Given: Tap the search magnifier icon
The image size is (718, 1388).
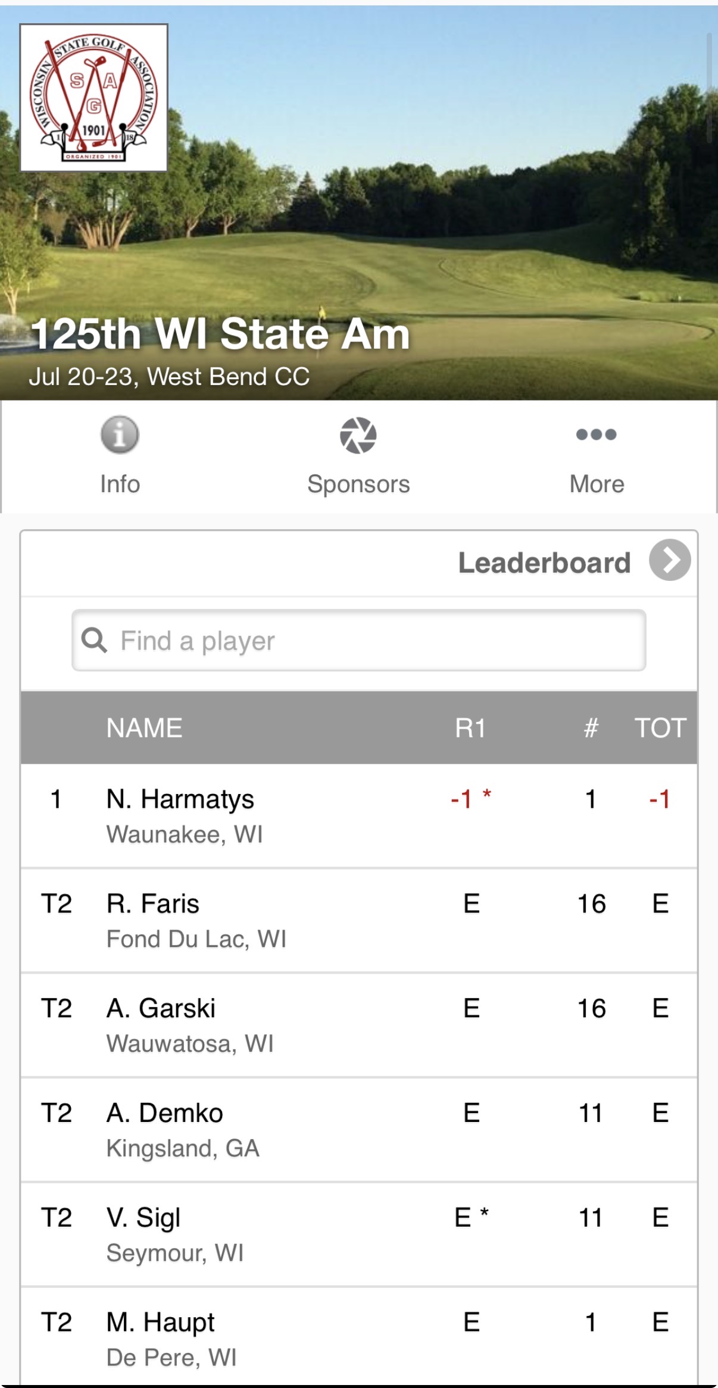Looking at the screenshot, I should point(94,640).
